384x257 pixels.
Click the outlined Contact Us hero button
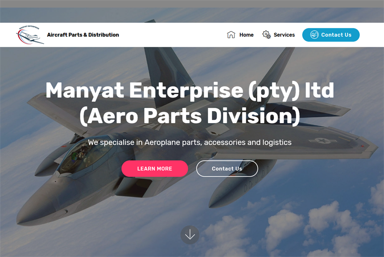227,169
